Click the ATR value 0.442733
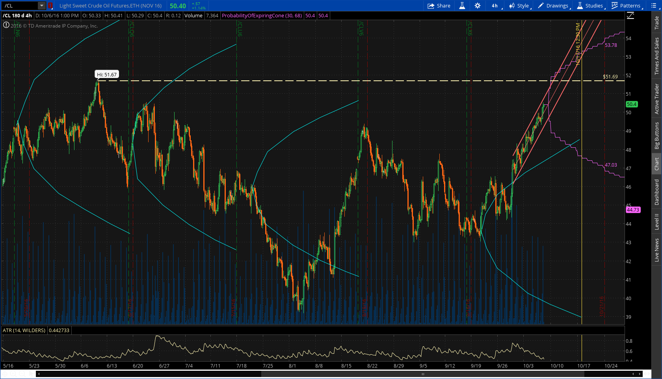Viewport: 662px width, 379px height. [x=59, y=330]
